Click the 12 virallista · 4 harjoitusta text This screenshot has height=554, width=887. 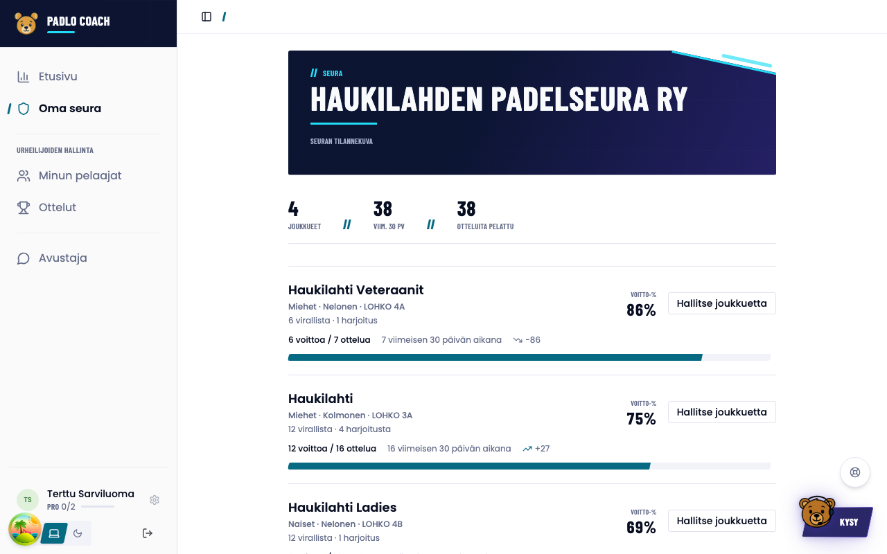point(340,429)
